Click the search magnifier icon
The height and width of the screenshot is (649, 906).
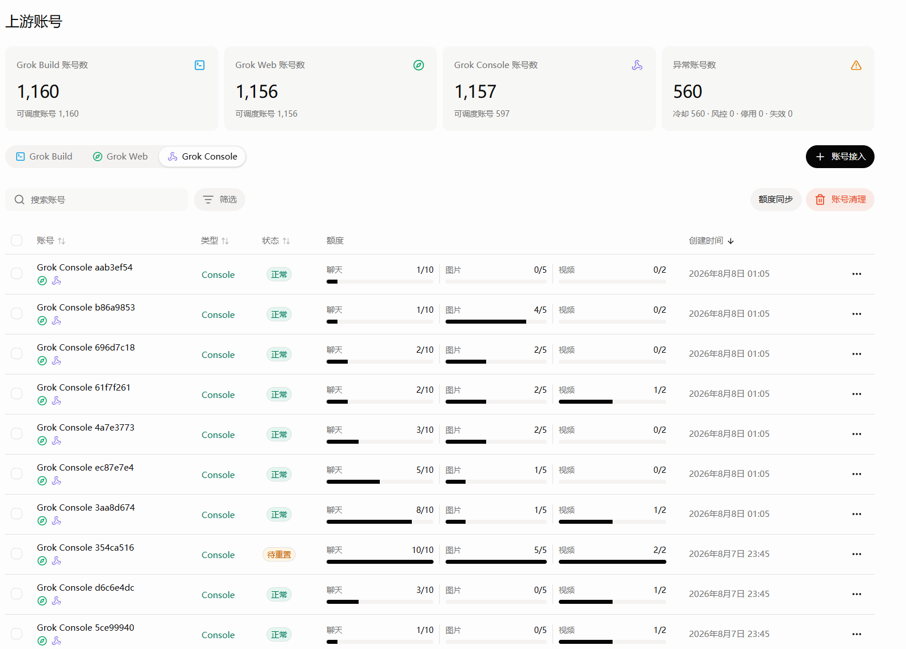(x=19, y=200)
